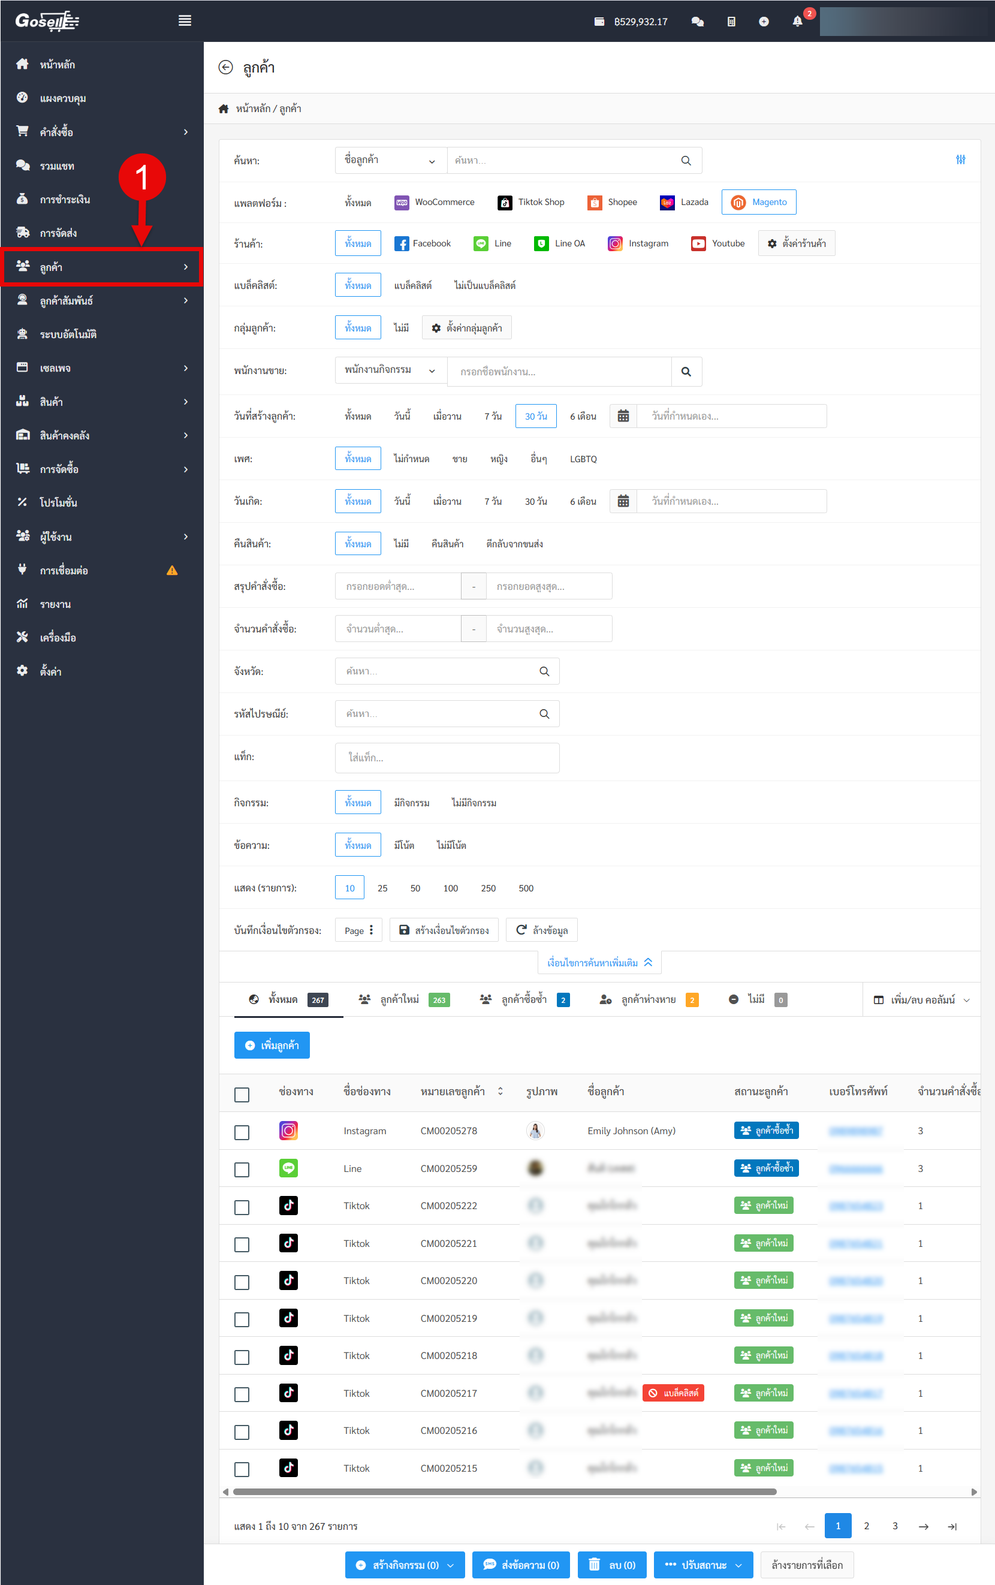Collapse the additional search conditions panel
The height and width of the screenshot is (1585, 995).
[599, 963]
